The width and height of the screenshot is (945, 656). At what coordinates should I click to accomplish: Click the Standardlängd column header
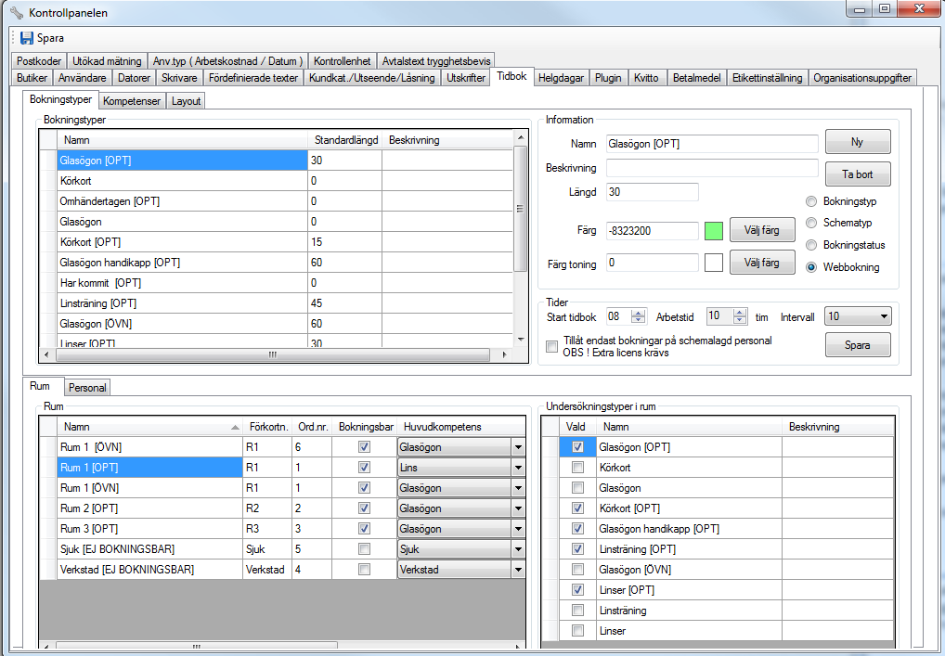tap(345, 140)
